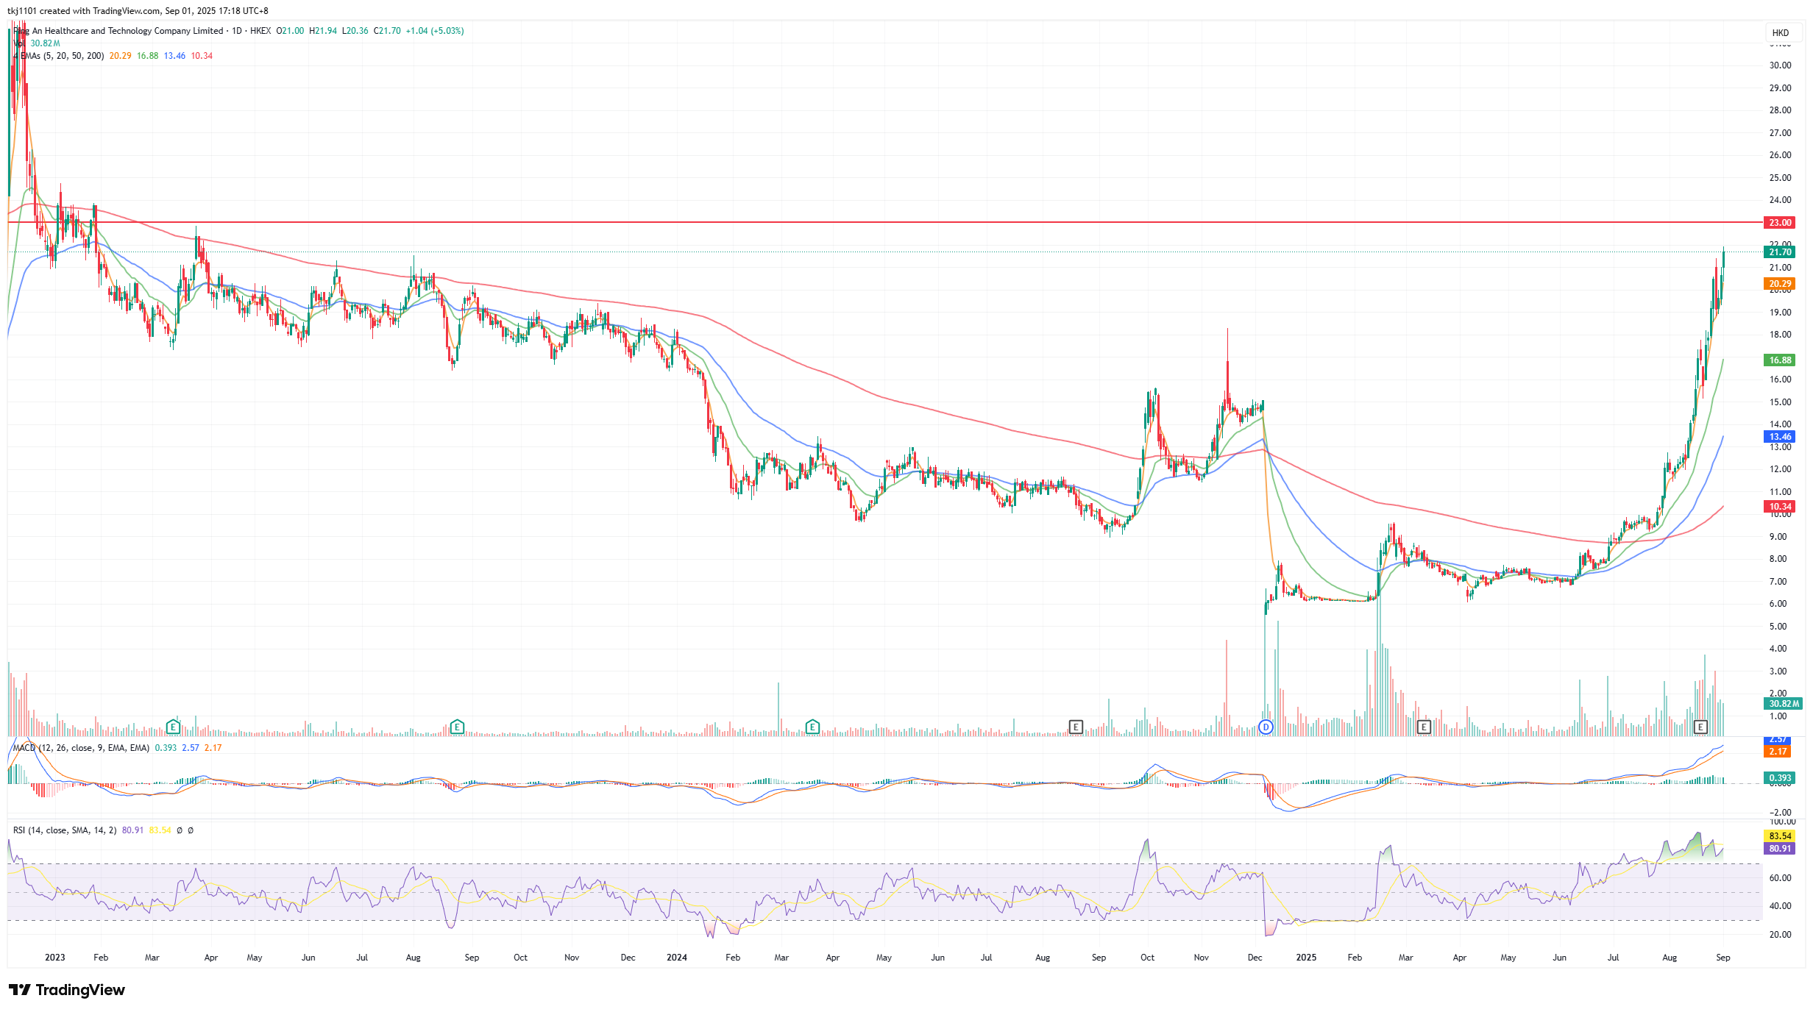Select the MACD (12, 26, close, 9, EMA, EMA) legend
Screen dimensions: 1813x1012
(x=81, y=748)
